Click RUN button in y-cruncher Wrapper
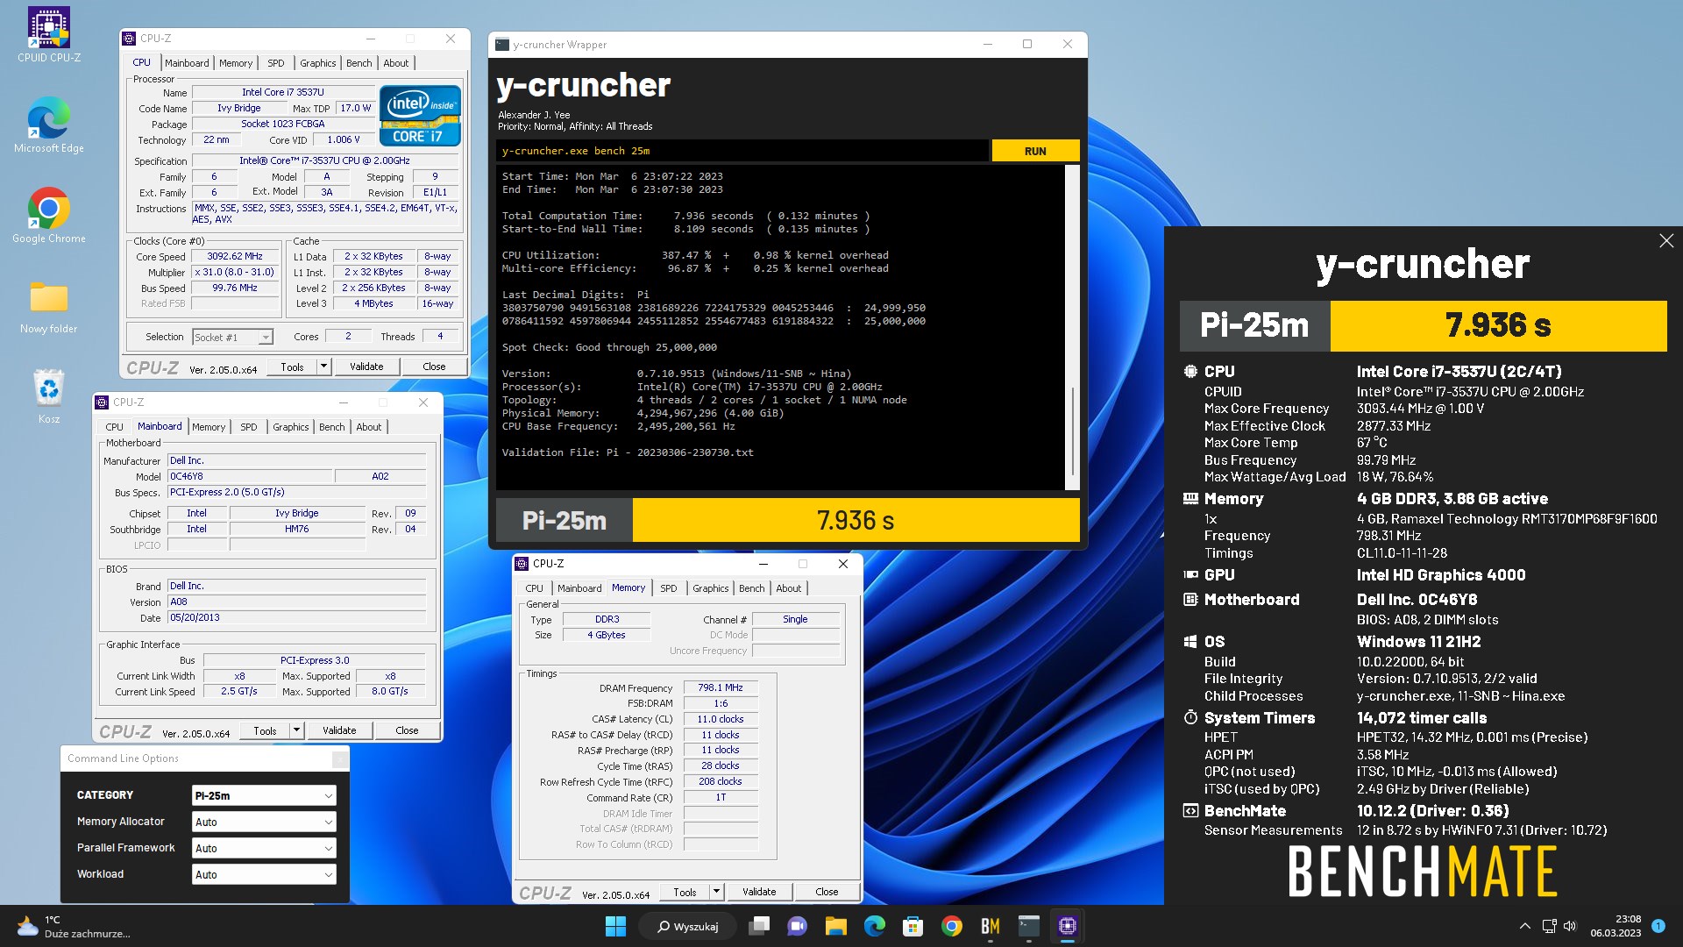This screenshot has height=947, width=1683. click(x=1035, y=151)
